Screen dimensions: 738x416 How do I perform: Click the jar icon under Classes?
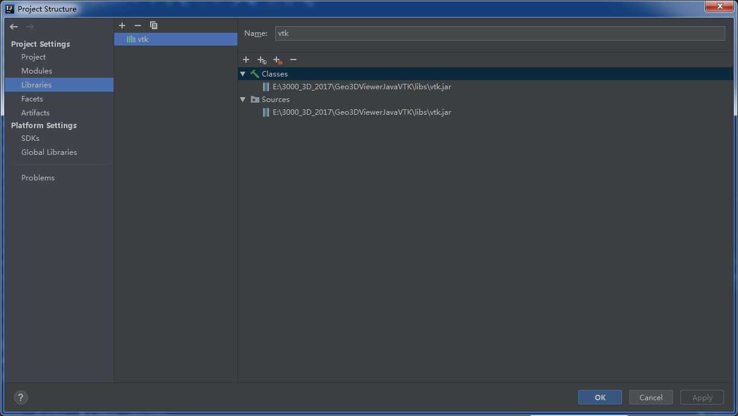pos(266,87)
